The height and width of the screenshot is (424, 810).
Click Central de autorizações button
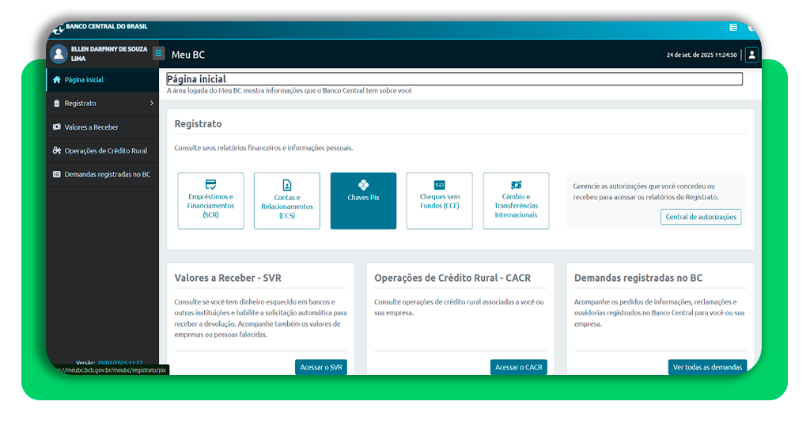tap(701, 217)
